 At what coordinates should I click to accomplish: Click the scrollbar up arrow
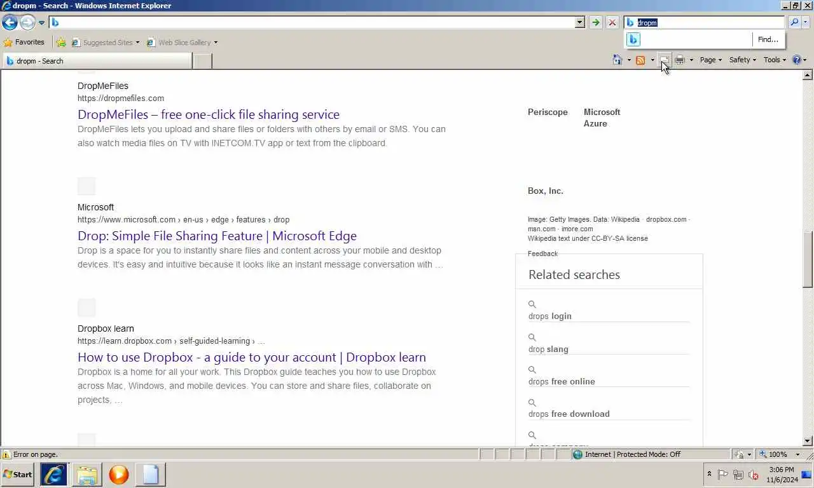tap(808, 75)
